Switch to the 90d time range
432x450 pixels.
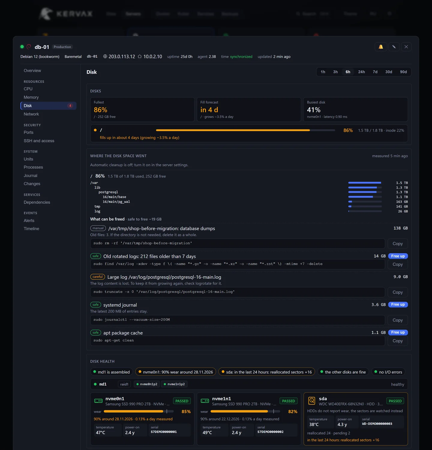403,72
